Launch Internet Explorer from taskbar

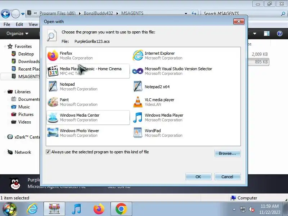point(32,209)
